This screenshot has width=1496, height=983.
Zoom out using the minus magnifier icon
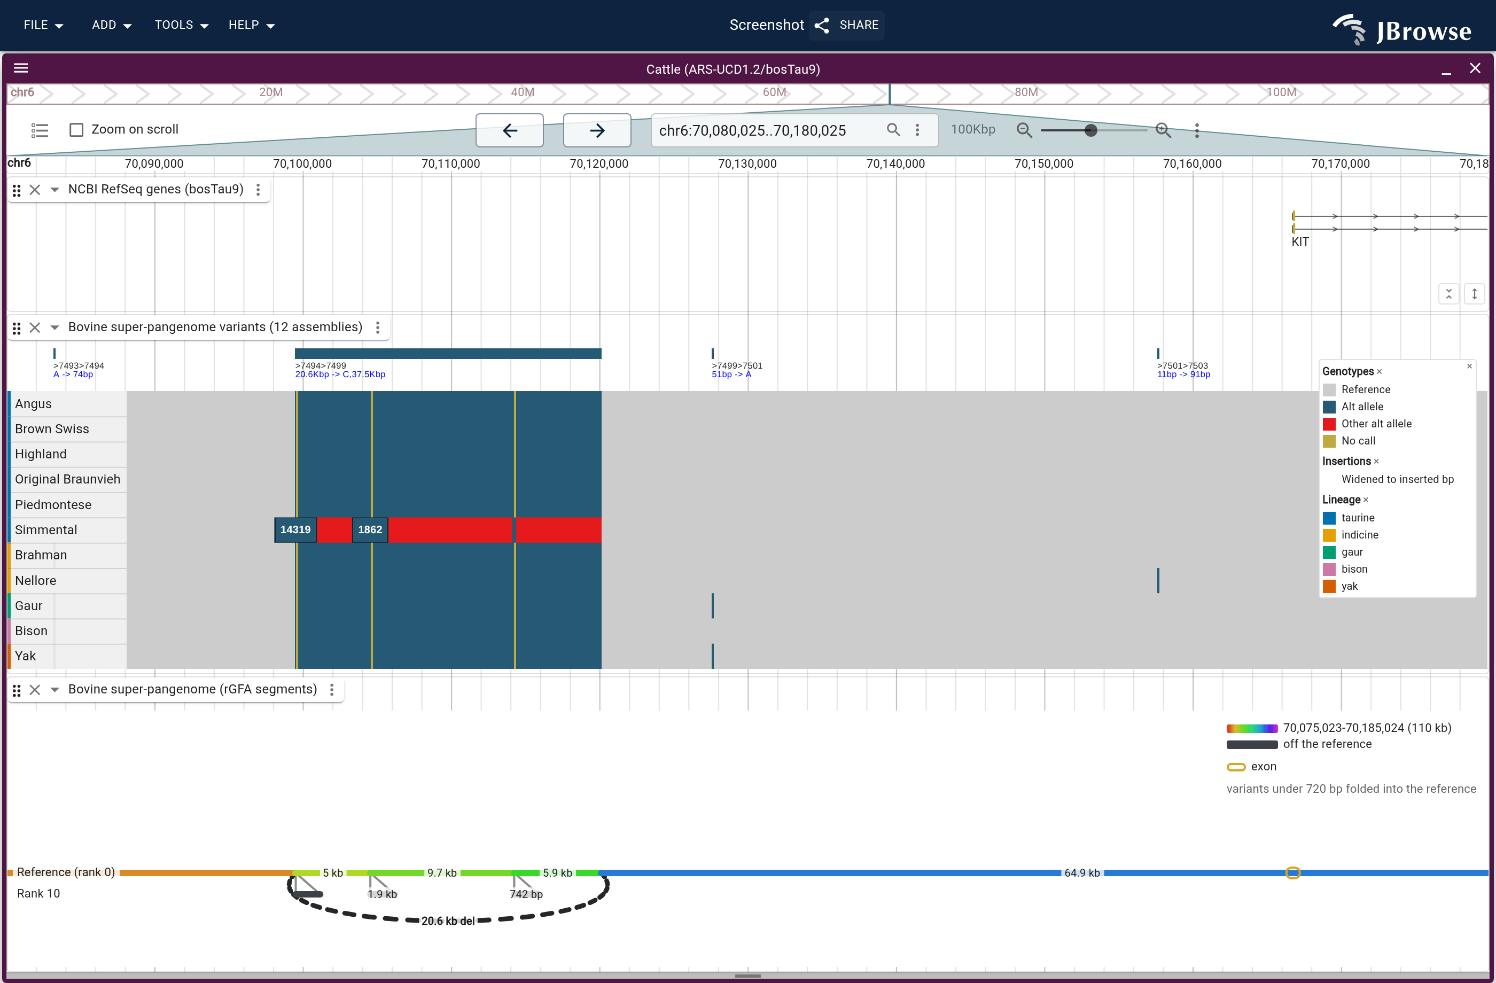pyautogui.click(x=1024, y=130)
